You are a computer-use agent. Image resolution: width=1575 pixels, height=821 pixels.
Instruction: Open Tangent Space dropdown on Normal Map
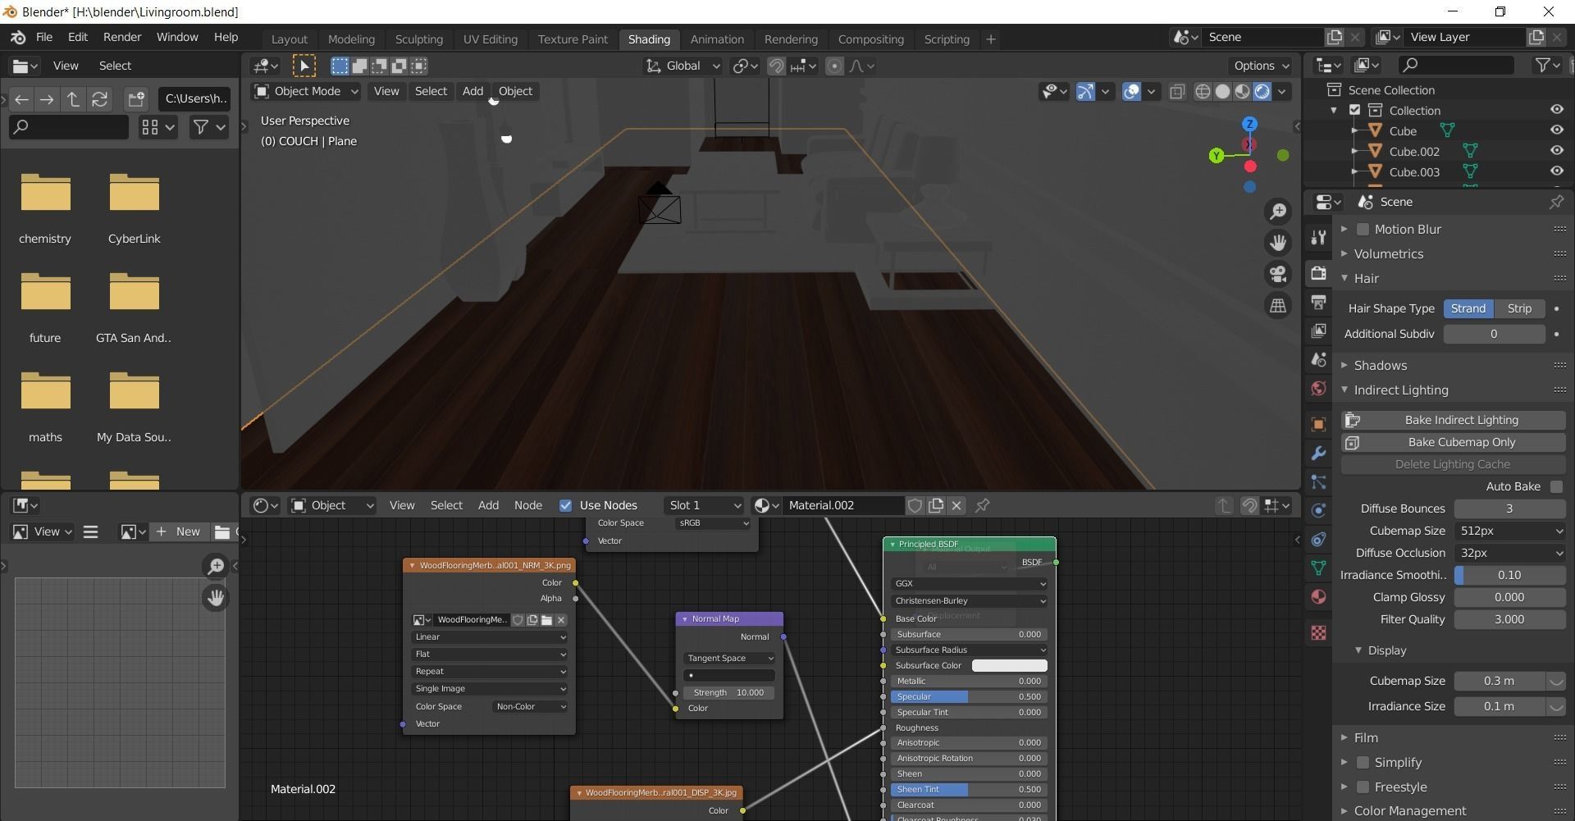728,658
